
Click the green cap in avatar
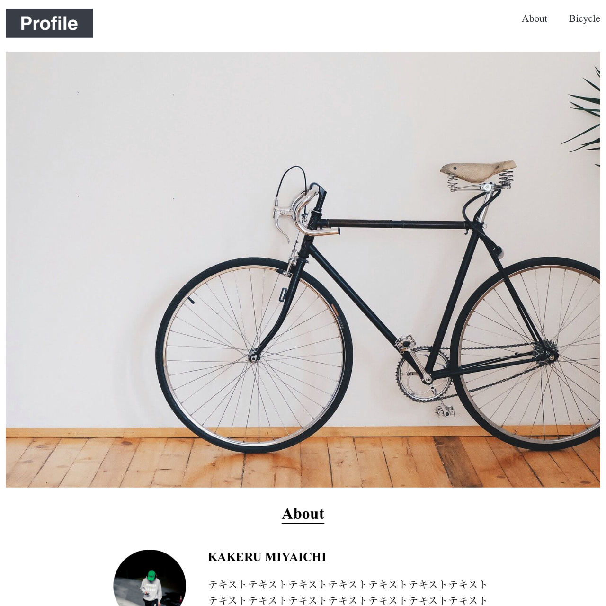(151, 576)
